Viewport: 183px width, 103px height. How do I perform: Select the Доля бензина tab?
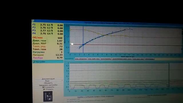click(x=106, y=59)
